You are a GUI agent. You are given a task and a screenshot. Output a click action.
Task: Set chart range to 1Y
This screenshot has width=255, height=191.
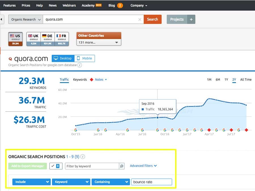pos(226,80)
